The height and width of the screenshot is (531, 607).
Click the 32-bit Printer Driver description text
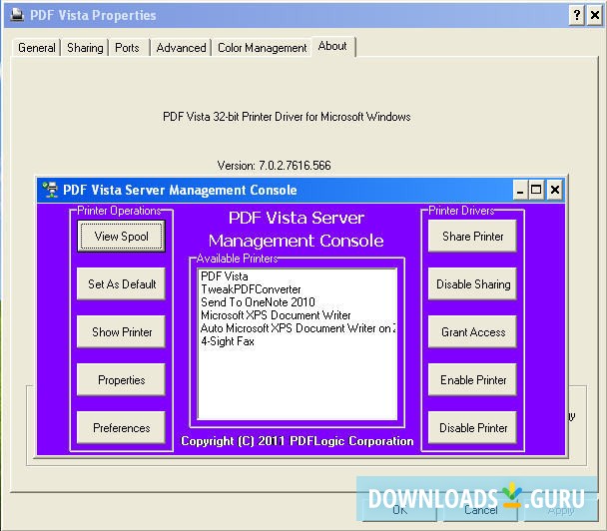coord(287,117)
